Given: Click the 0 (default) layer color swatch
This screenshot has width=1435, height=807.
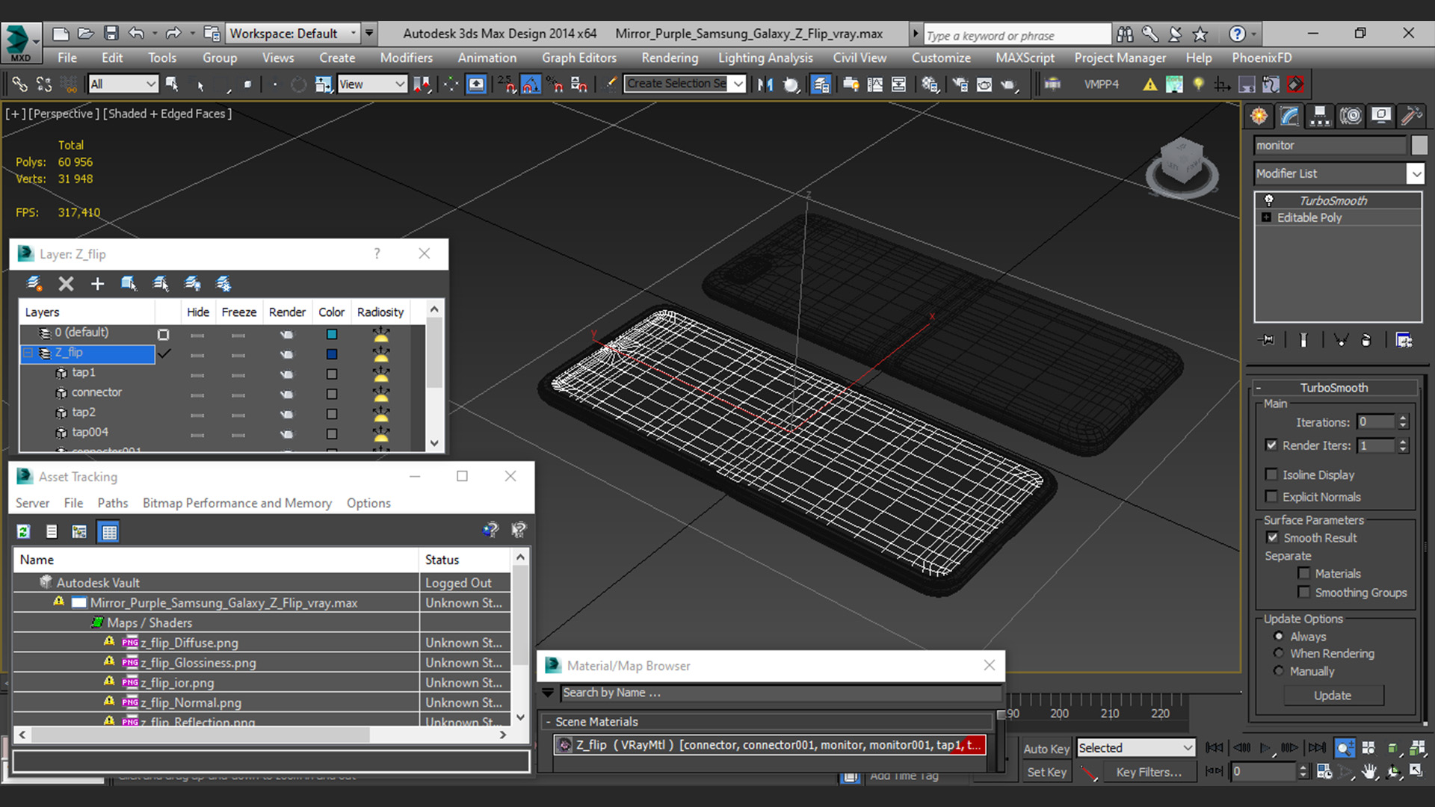Looking at the screenshot, I should coord(332,334).
